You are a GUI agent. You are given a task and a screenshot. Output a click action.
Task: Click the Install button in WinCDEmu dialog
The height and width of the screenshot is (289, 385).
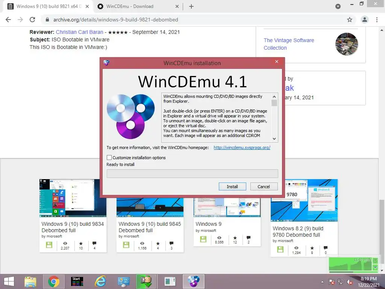232,187
